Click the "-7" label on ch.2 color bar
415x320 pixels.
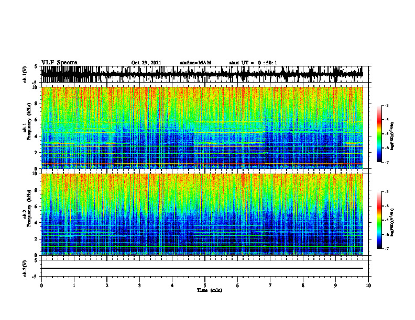pyautogui.click(x=387, y=248)
